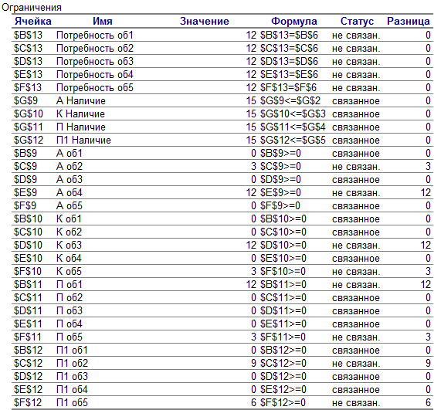This screenshot has width=434, height=410.
Task: Select the name А об1
Action: click(x=70, y=153)
